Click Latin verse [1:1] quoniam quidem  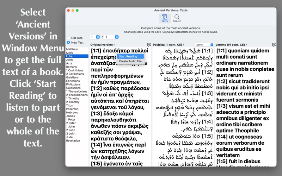(x=243, y=51)
